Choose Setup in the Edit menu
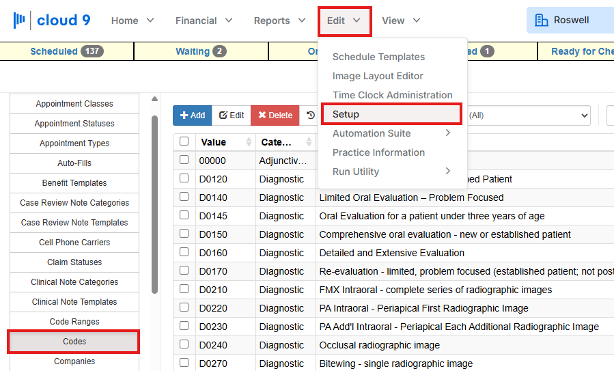 coord(391,114)
